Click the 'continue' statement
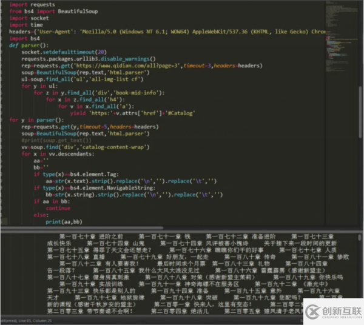This screenshot has width=364, height=325. tap(58, 209)
